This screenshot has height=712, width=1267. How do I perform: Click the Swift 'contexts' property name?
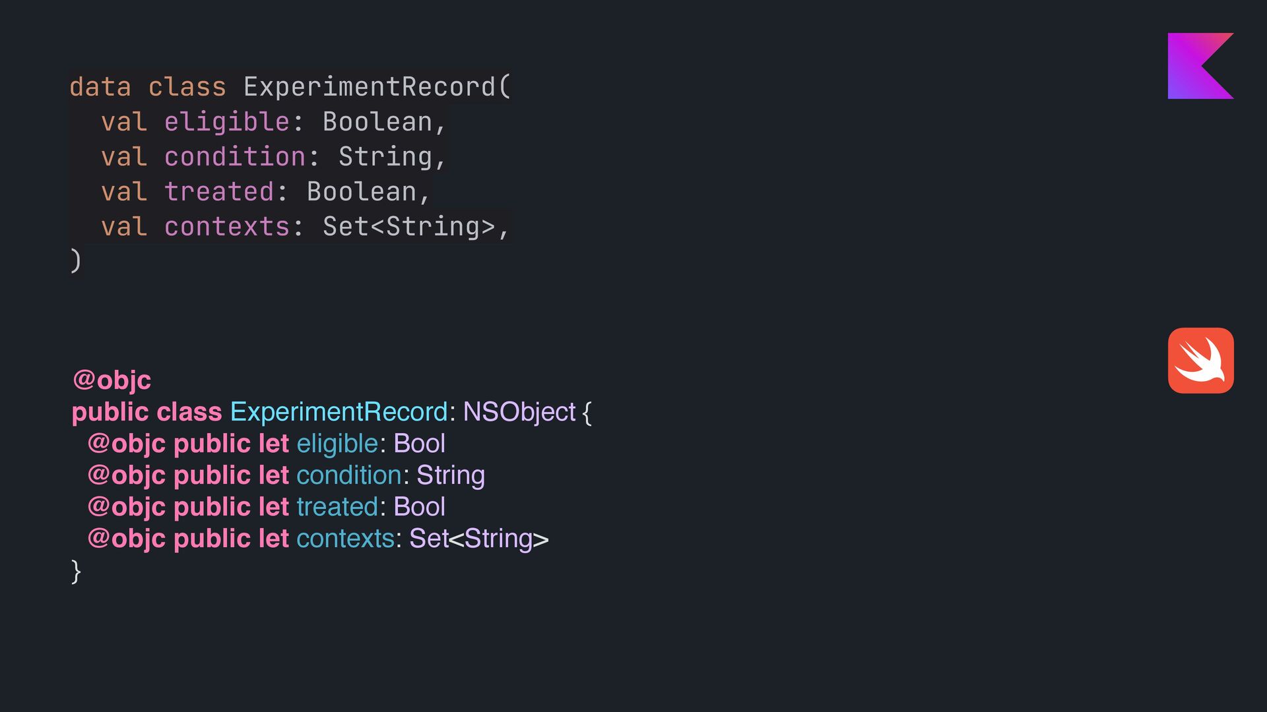[345, 539]
